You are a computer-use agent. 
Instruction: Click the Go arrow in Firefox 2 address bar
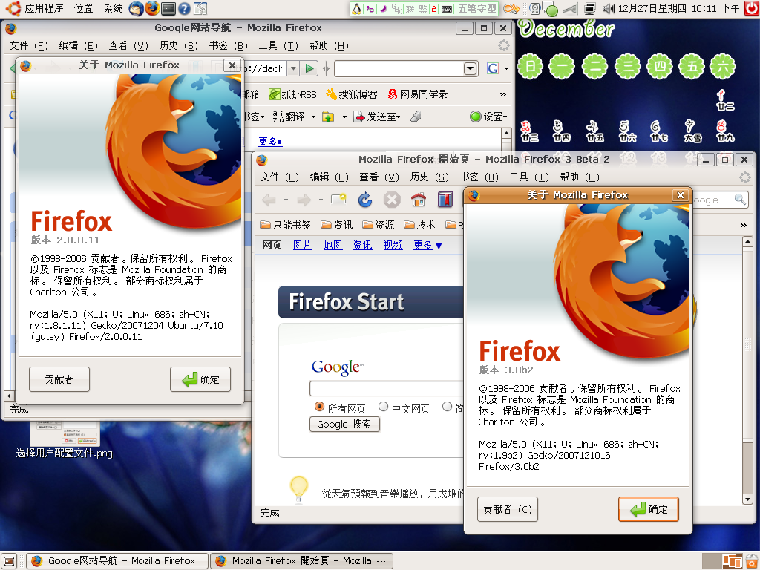coord(309,69)
